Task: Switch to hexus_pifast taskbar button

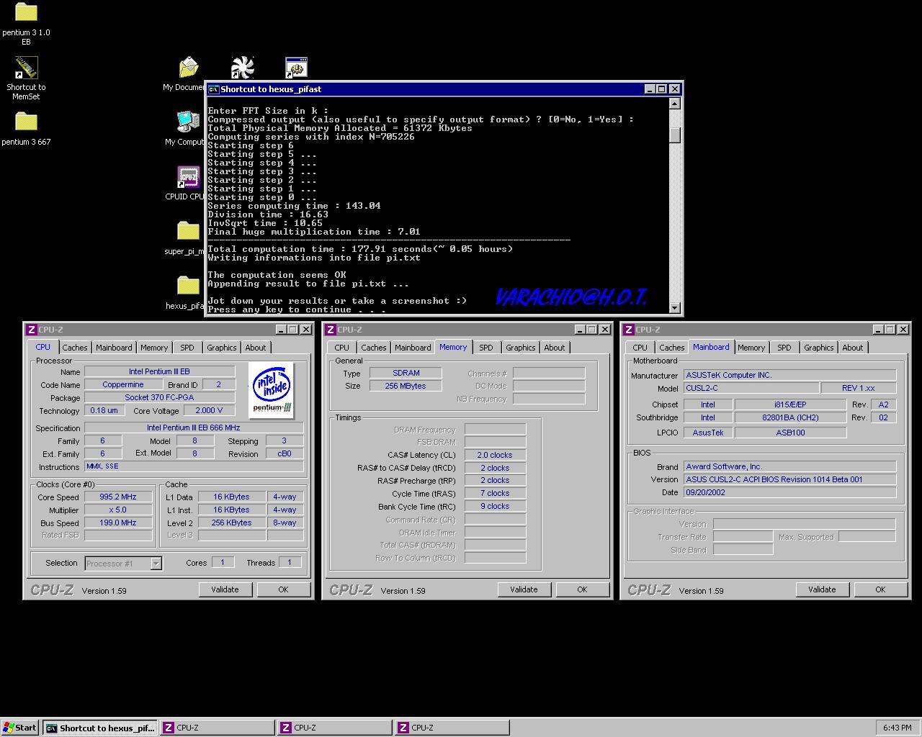Action: coord(100,728)
